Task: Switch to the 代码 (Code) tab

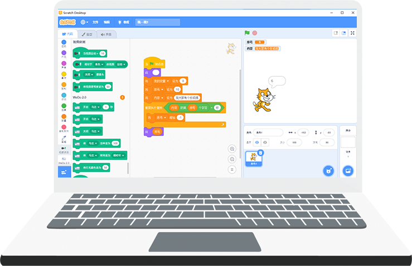Action: (x=67, y=34)
